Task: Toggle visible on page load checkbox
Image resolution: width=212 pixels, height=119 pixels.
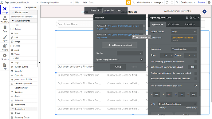Action: pyautogui.click(x=196, y=86)
